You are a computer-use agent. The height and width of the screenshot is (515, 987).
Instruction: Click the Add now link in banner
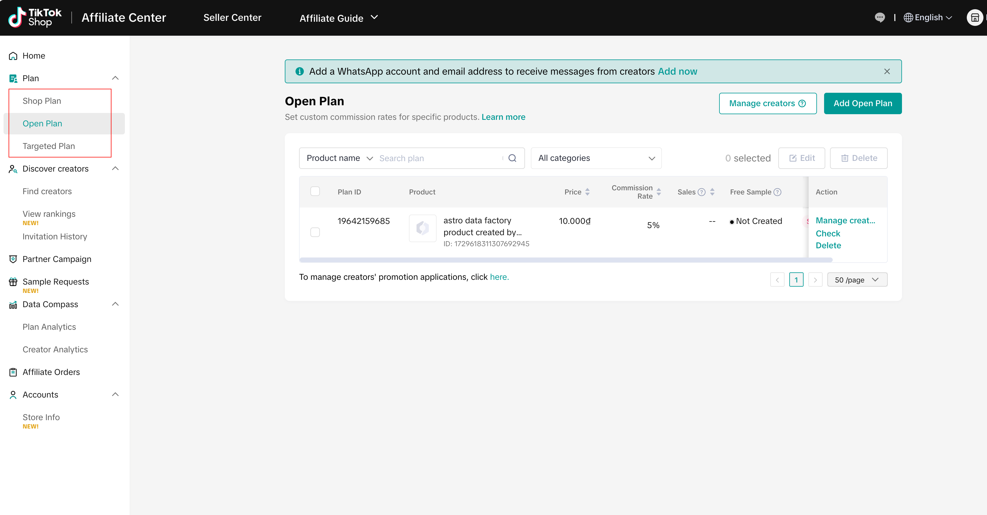click(678, 72)
